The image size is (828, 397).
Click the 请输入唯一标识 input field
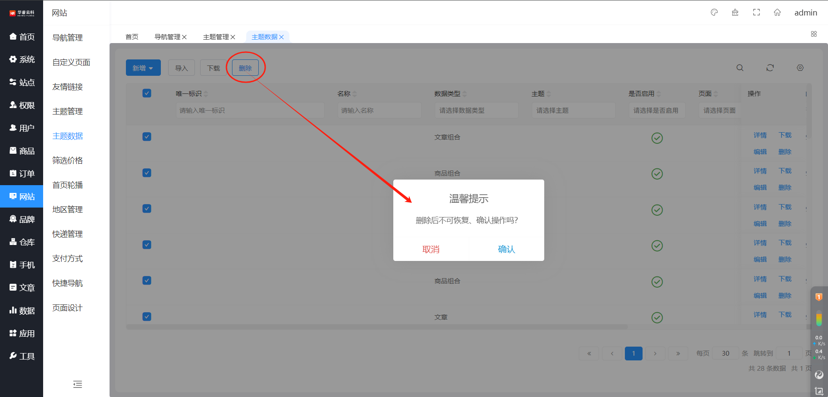tap(250, 111)
